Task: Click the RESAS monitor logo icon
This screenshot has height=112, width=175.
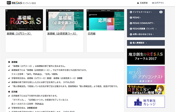Action: [9, 3]
